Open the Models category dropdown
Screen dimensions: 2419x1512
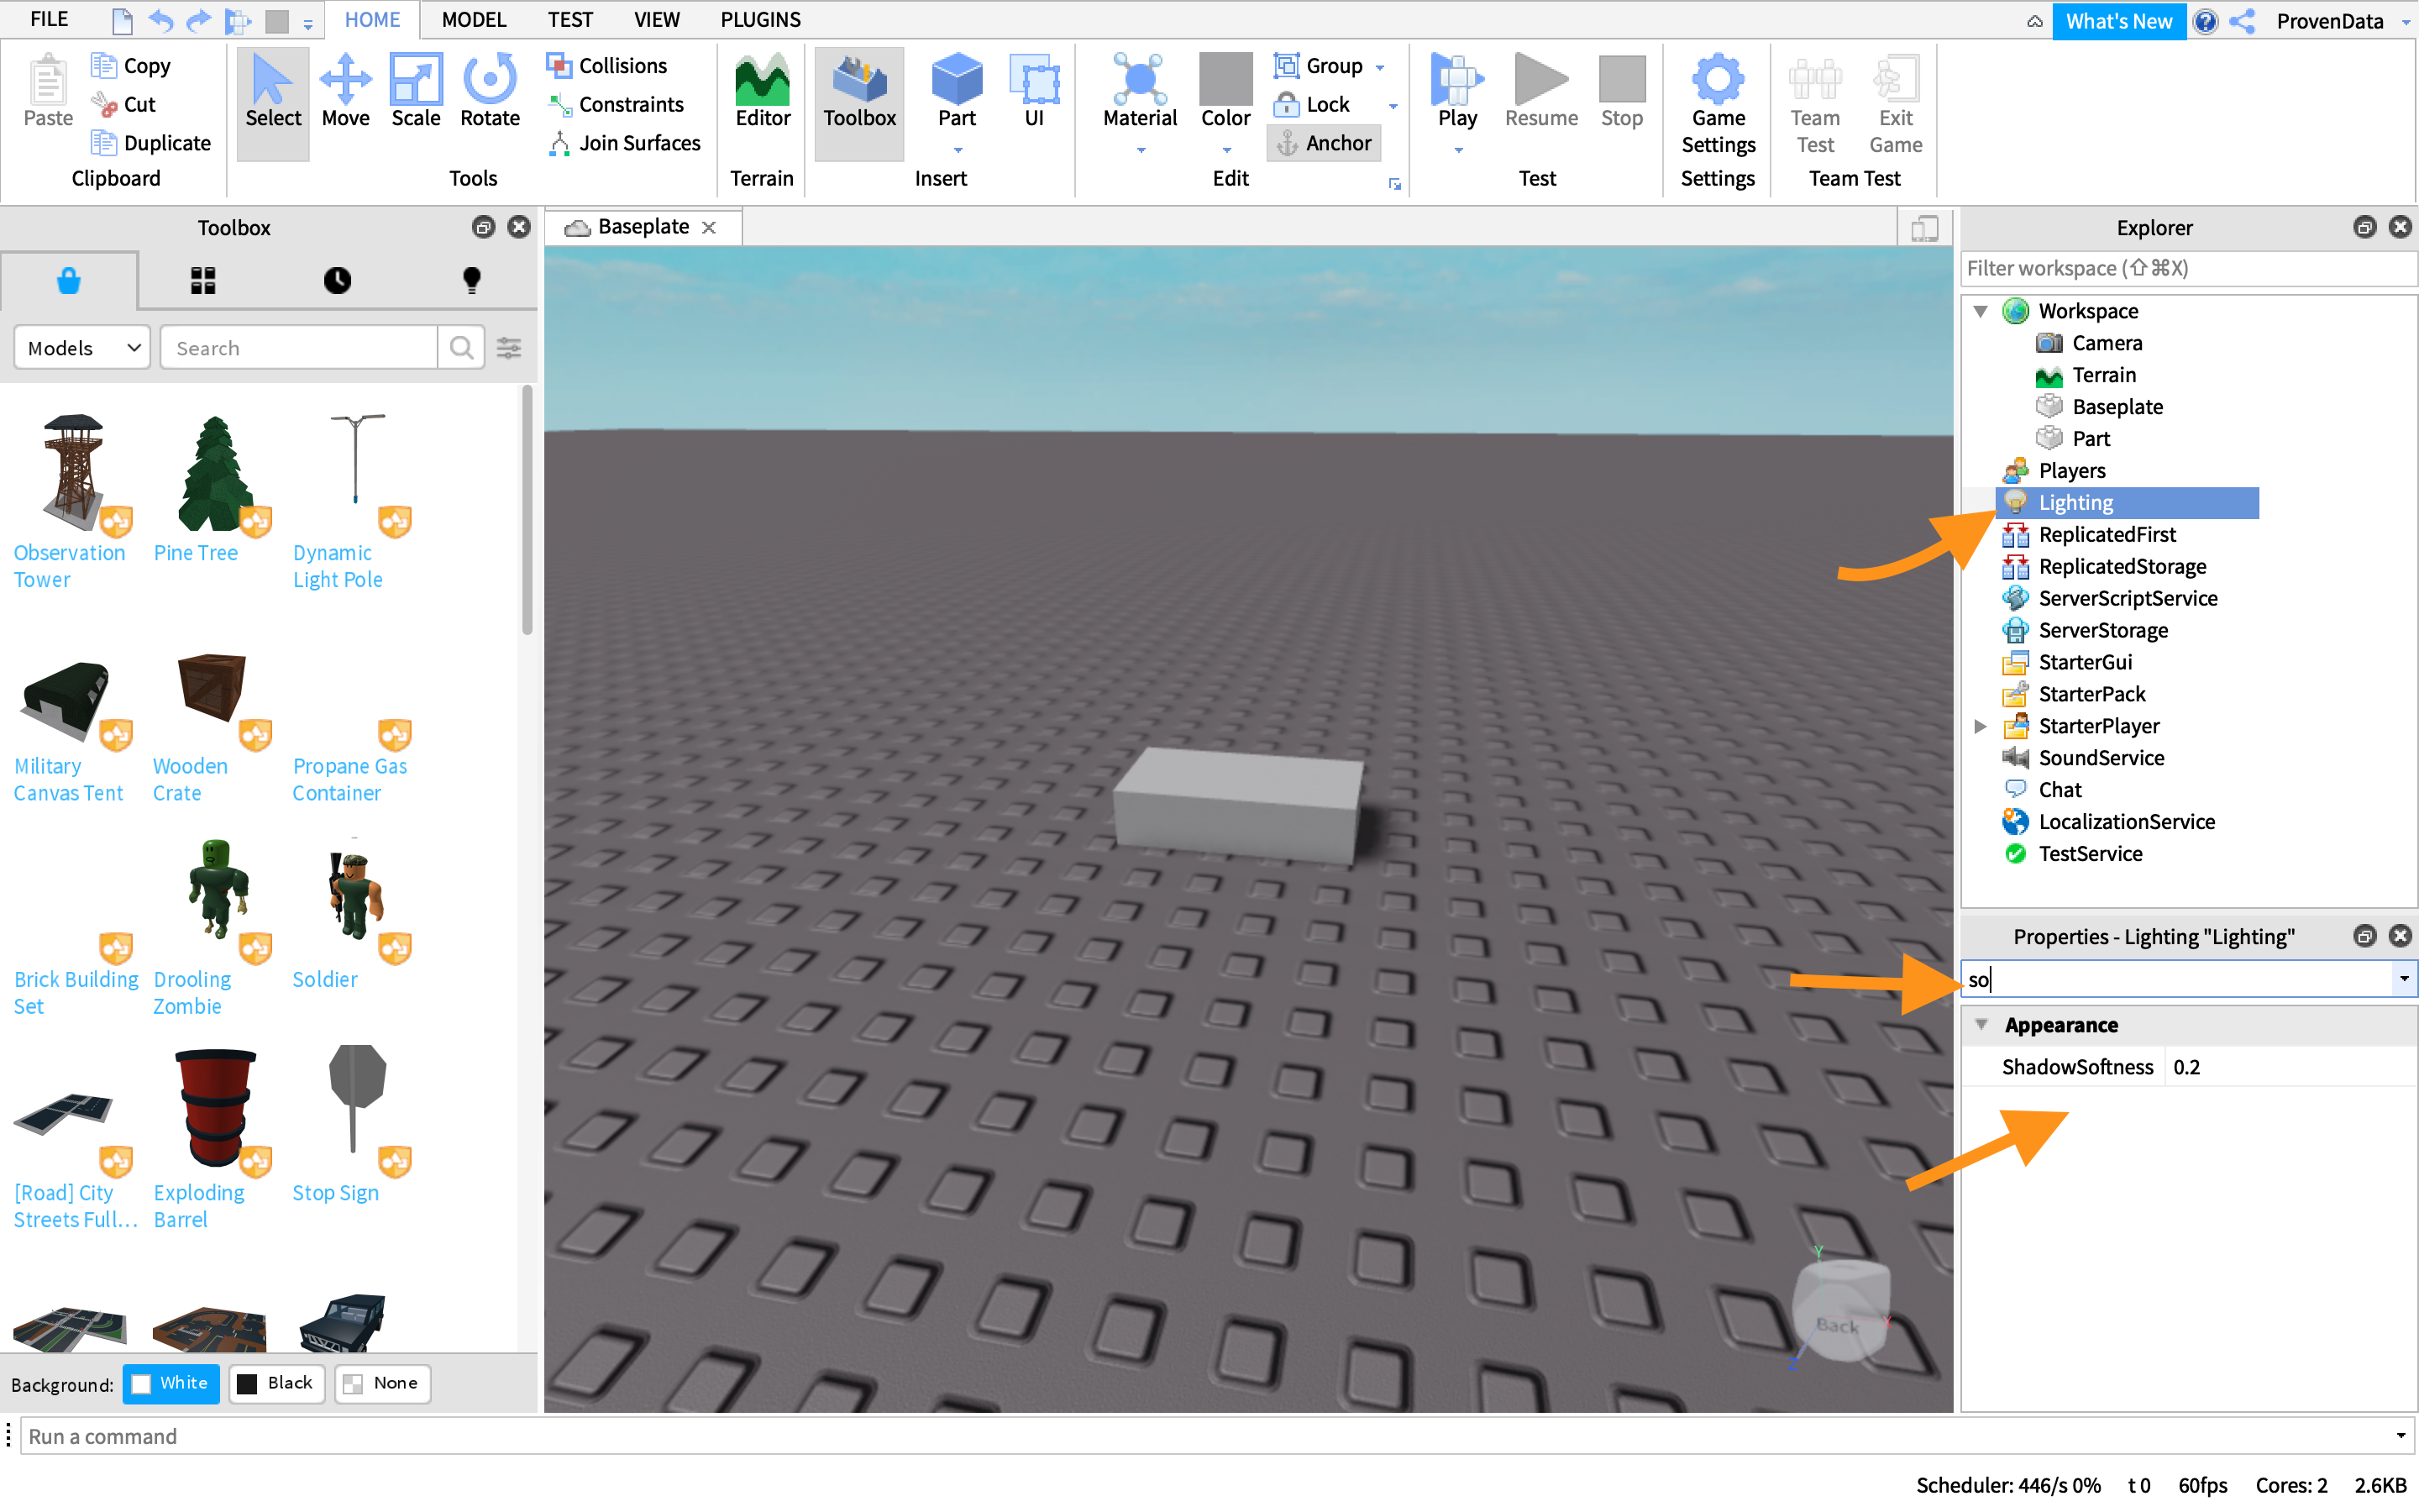pyautogui.click(x=82, y=348)
